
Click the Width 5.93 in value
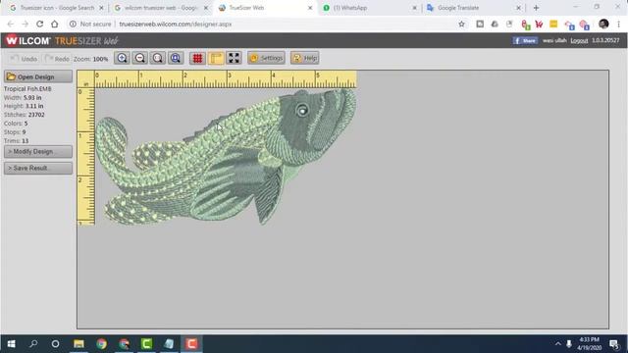pos(32,98)
